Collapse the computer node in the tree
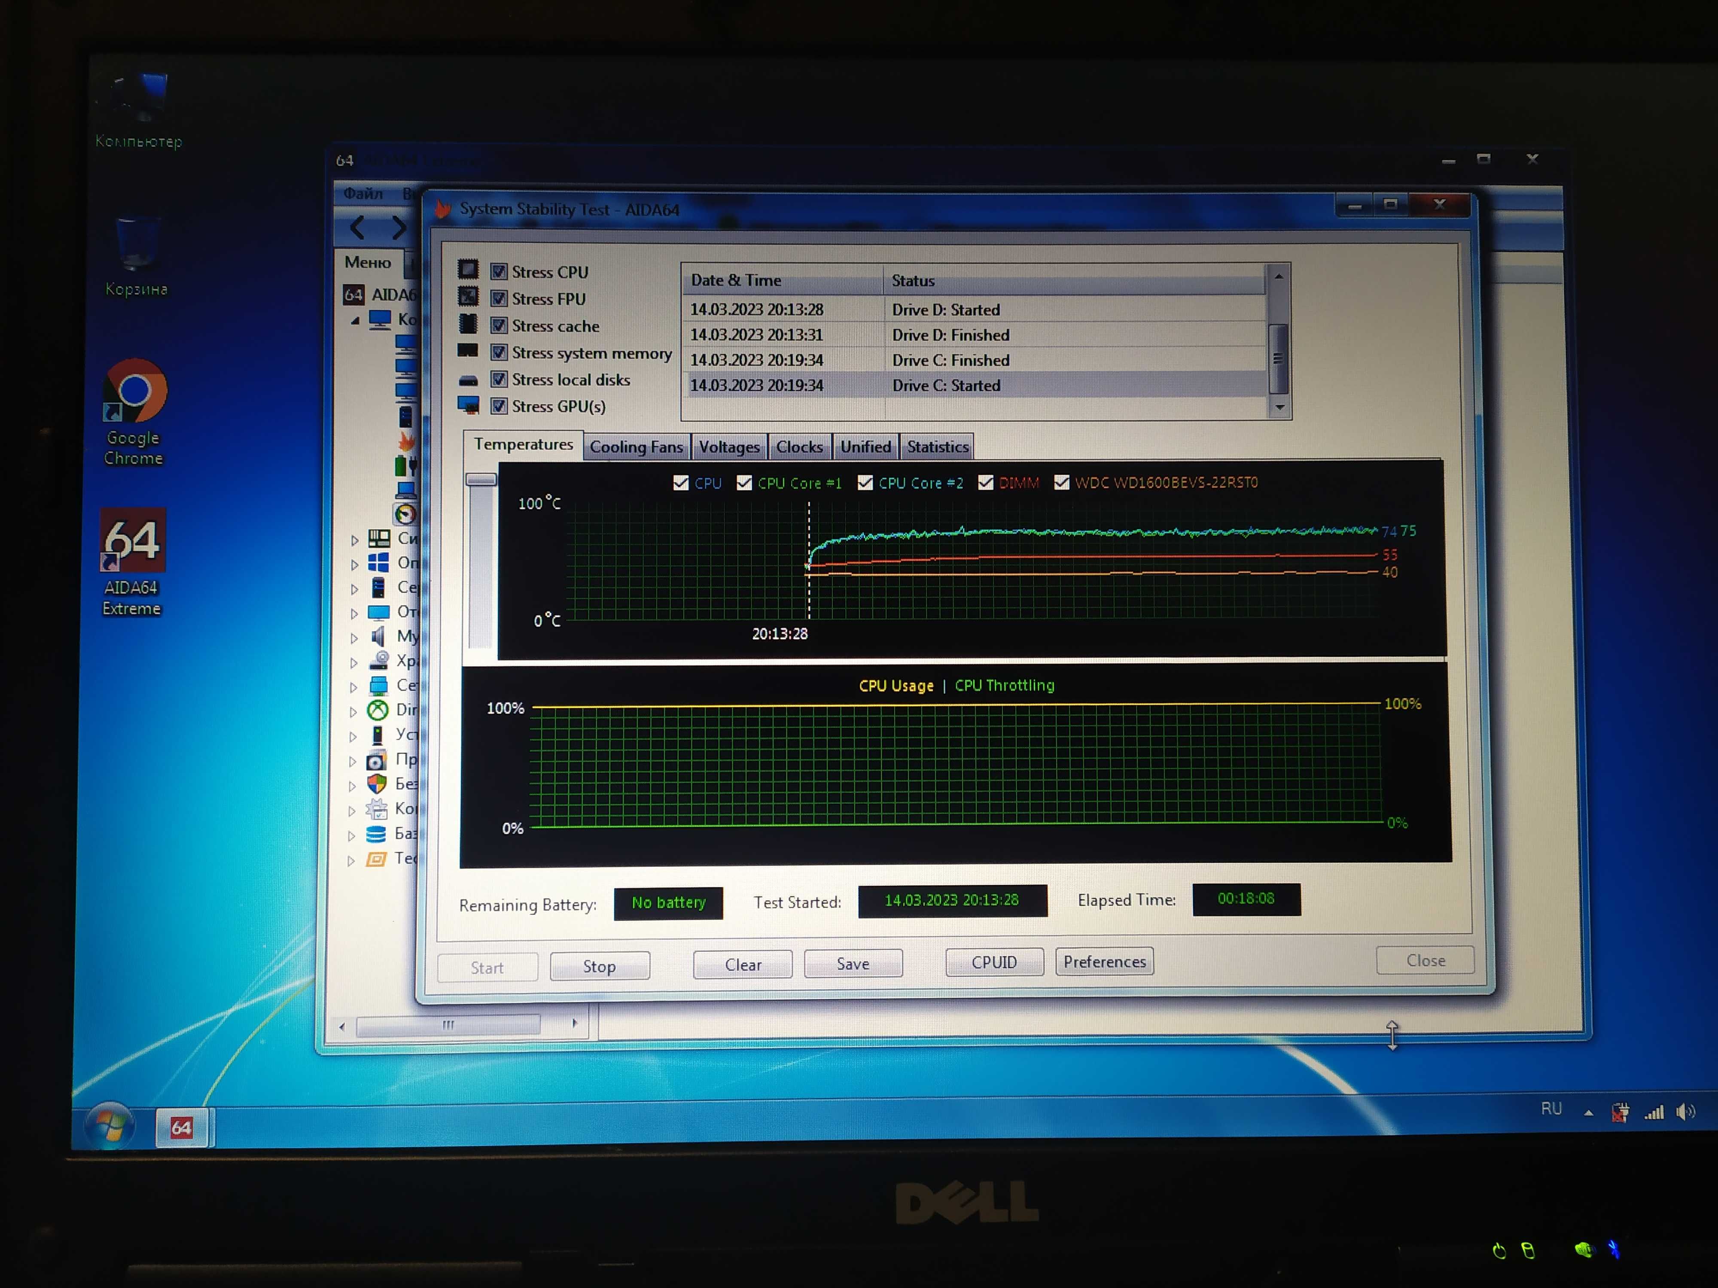 pos(355,320)
